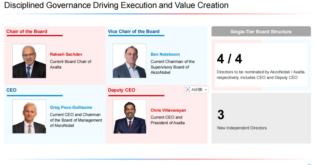The image size is (314, 165).
Task: Select Chris Villavarayan's portrait photo
Action: tap(129, 116)
